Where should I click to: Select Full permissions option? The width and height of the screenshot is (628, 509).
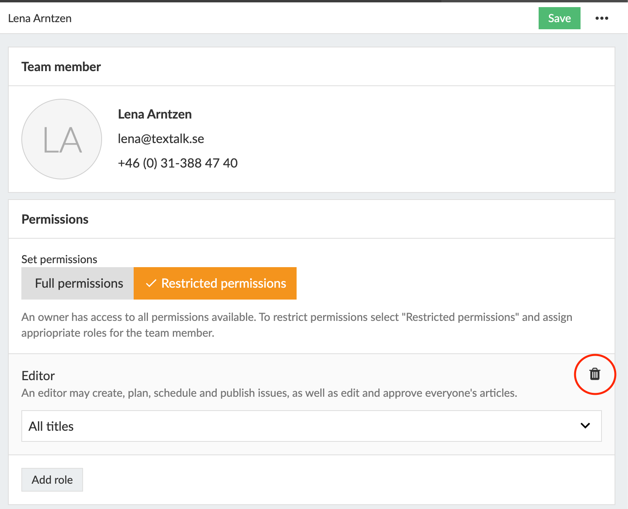click(78, 283)
